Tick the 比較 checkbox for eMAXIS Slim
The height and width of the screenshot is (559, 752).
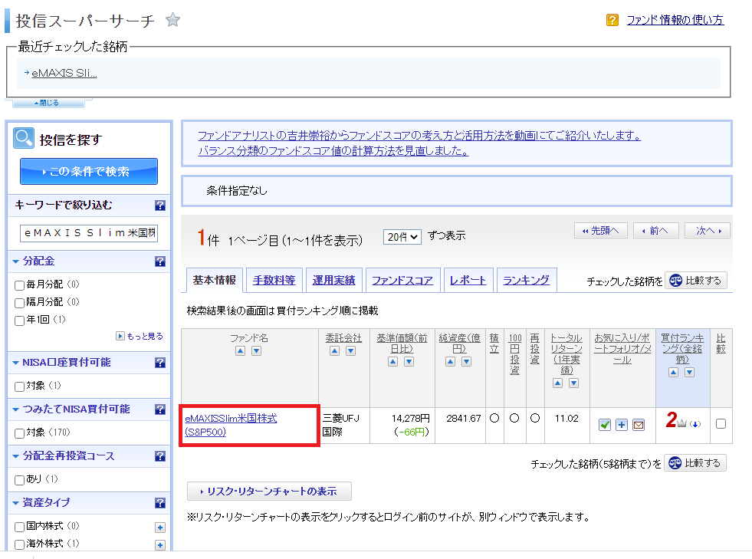tap(721, 424)
